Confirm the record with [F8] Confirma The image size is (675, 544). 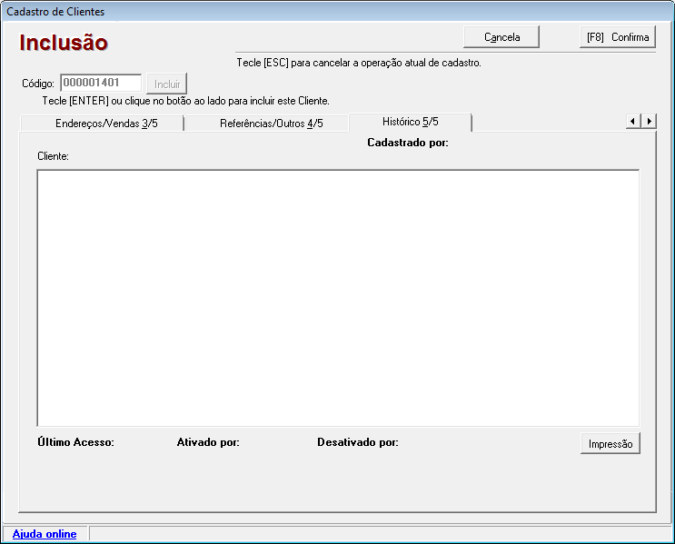[x=618, y=37]
